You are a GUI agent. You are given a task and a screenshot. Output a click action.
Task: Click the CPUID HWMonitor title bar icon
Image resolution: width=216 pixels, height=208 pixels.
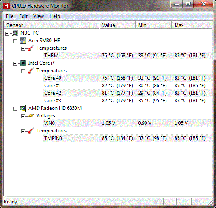pos(6,6)
